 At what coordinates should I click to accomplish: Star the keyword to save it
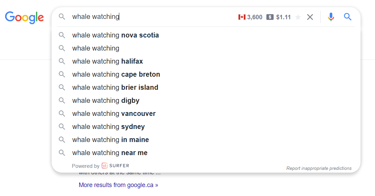pos(298,17)
